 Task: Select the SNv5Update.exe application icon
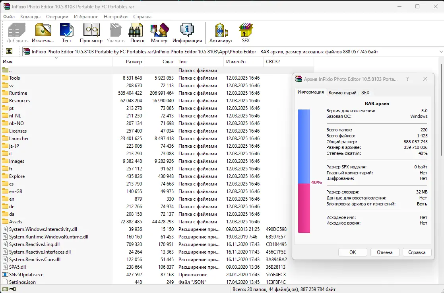[5, 275]
